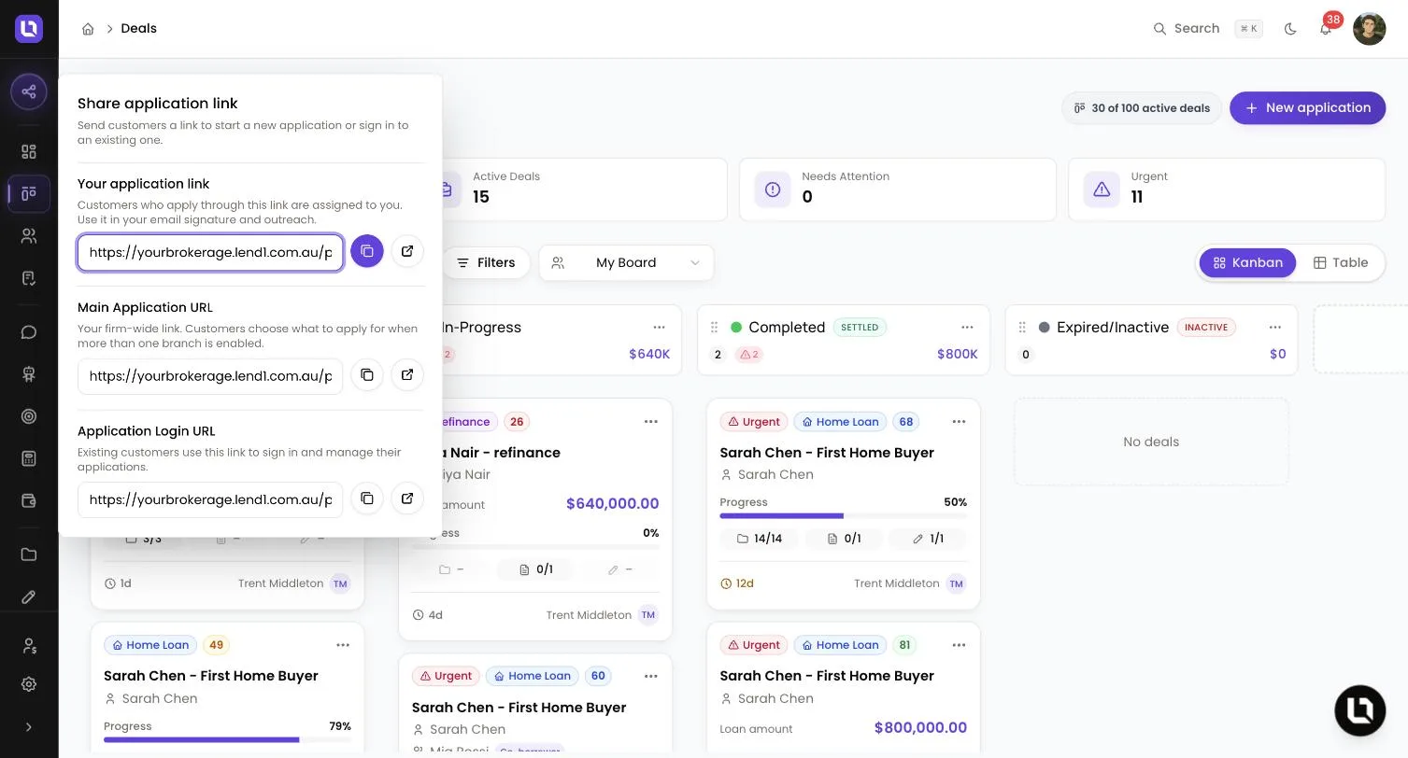Open the Main Application URL externally

pos(407,374)
